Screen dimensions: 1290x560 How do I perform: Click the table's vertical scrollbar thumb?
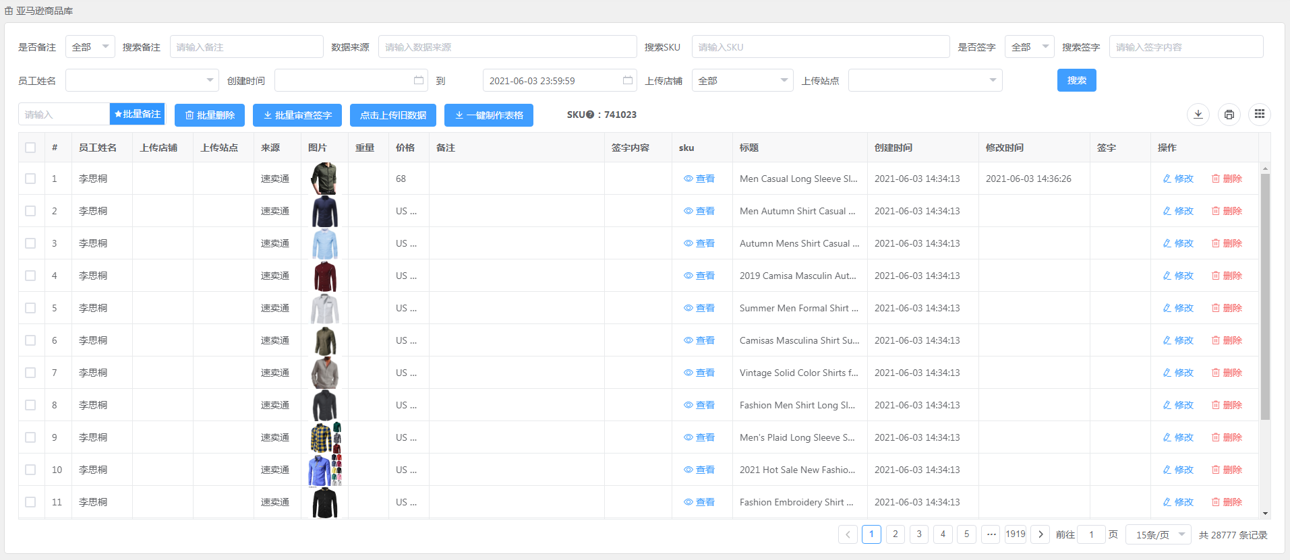pos(1265,297)
